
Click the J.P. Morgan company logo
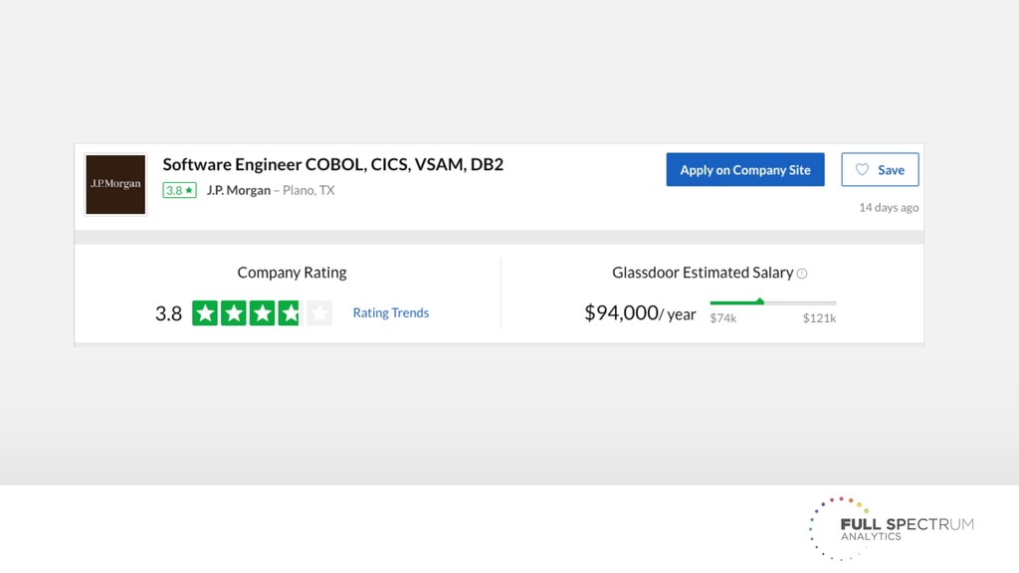click(115, 184)
